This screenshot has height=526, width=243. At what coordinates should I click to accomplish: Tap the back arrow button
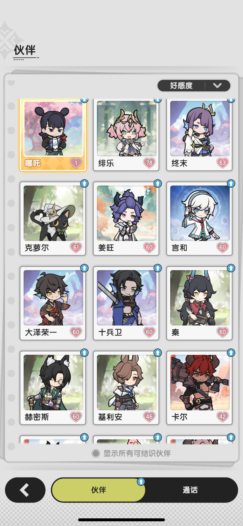25,490
